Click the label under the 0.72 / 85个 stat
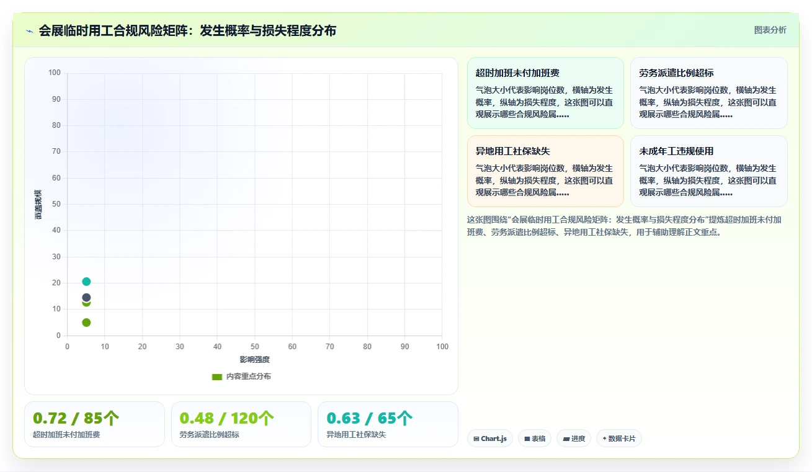This screenshot has width=812, height=472. pyautogui.click(x=66, y=435)
